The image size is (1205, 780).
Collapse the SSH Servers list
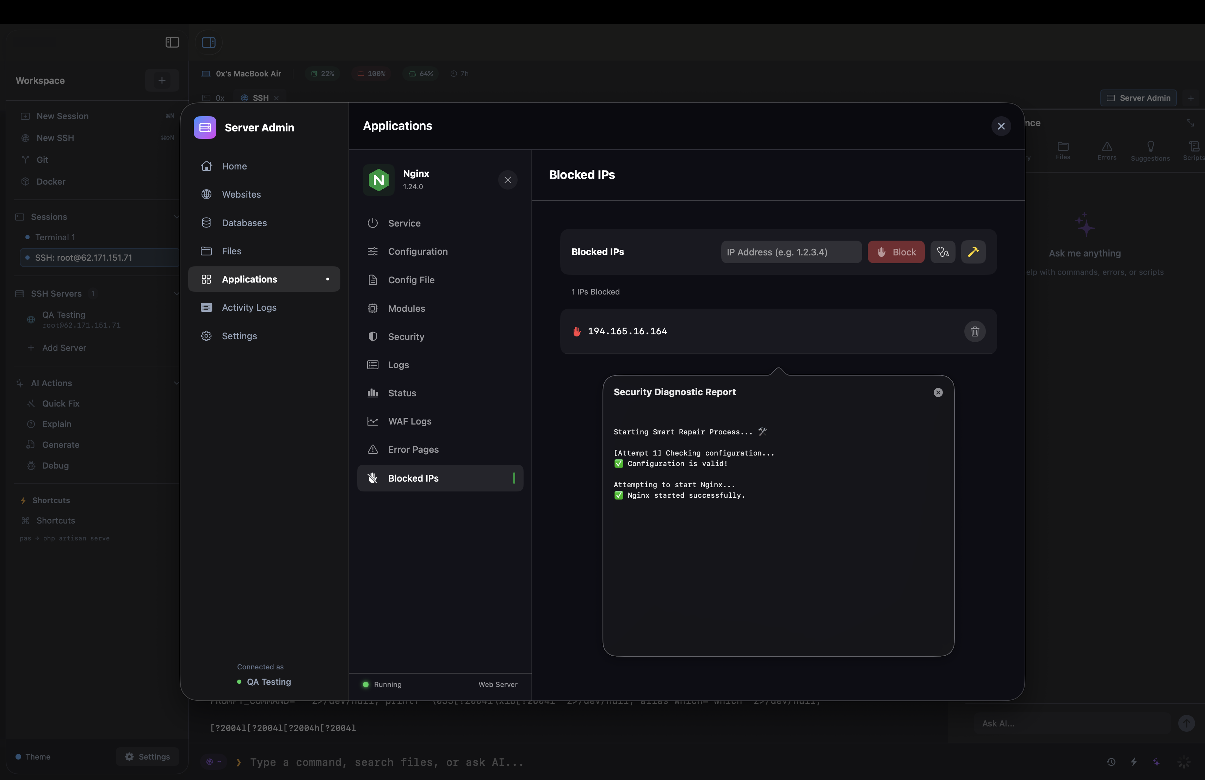pyautogui.click(x=176, y=293)
